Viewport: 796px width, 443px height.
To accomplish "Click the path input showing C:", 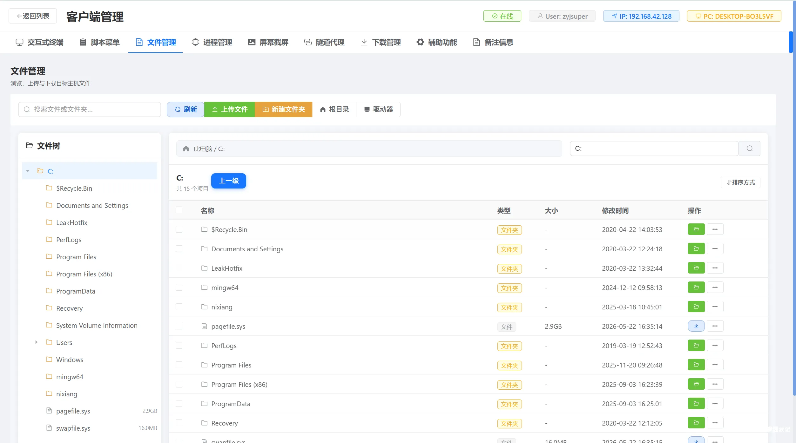I will click(654, 149).
